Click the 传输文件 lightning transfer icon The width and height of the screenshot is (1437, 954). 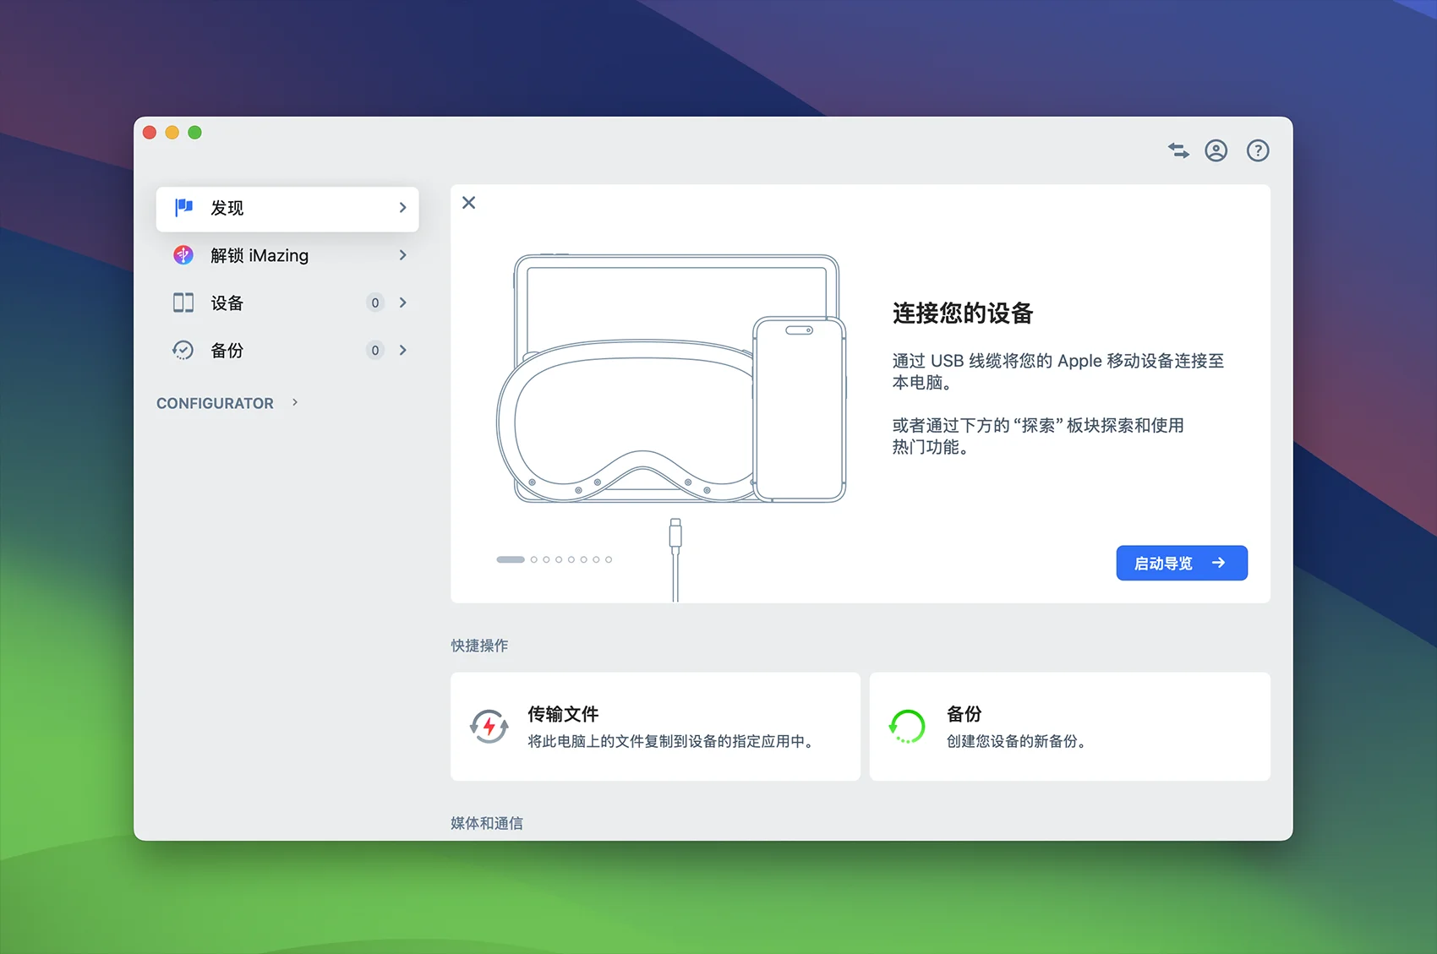coord(489,727)
